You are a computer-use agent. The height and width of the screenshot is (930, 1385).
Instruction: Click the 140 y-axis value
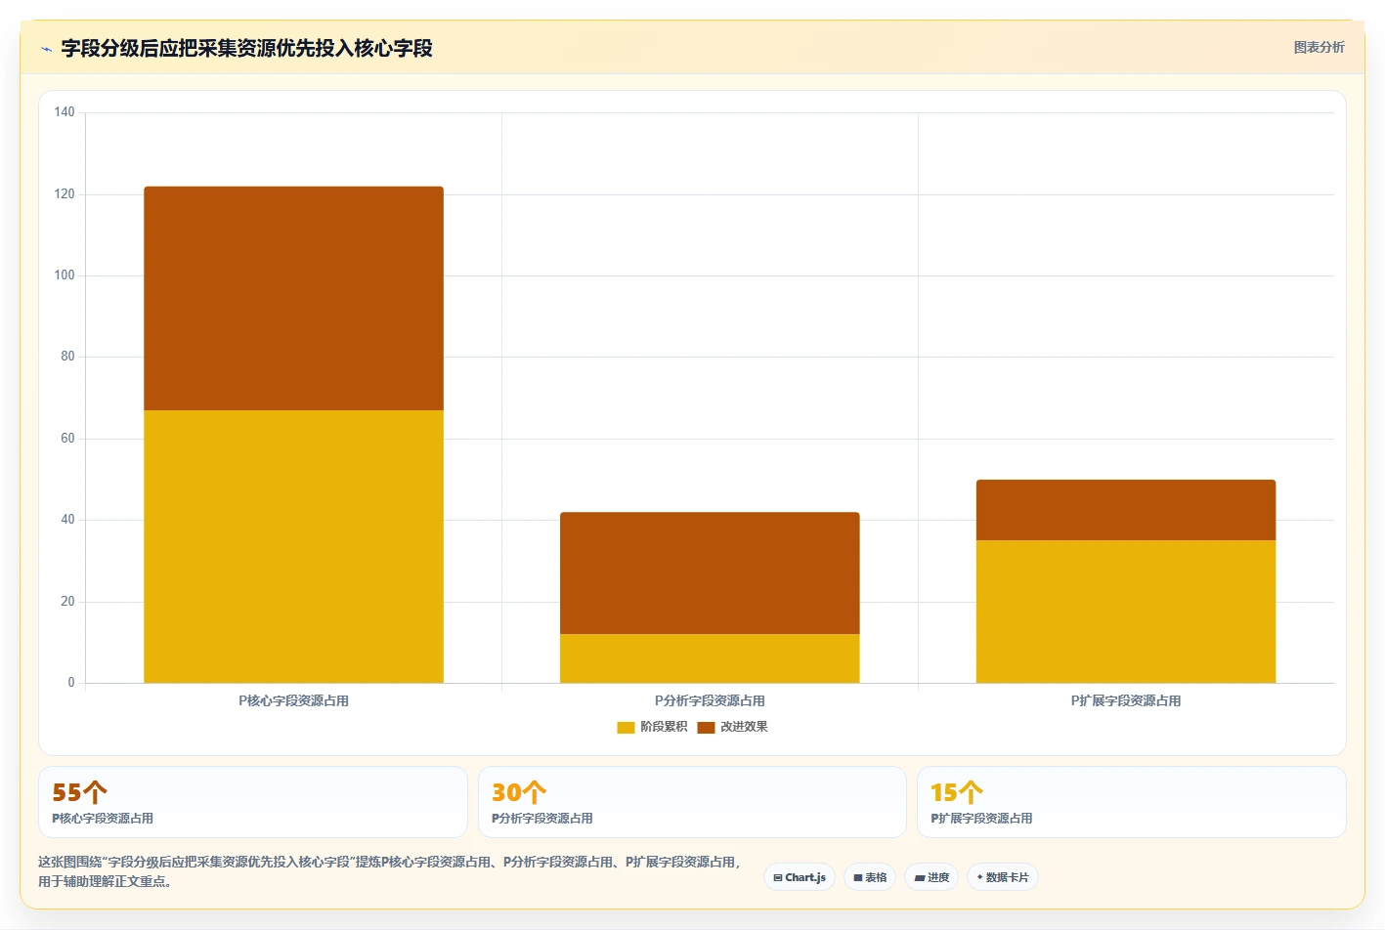pyautogui.click(x=65, y=112)
